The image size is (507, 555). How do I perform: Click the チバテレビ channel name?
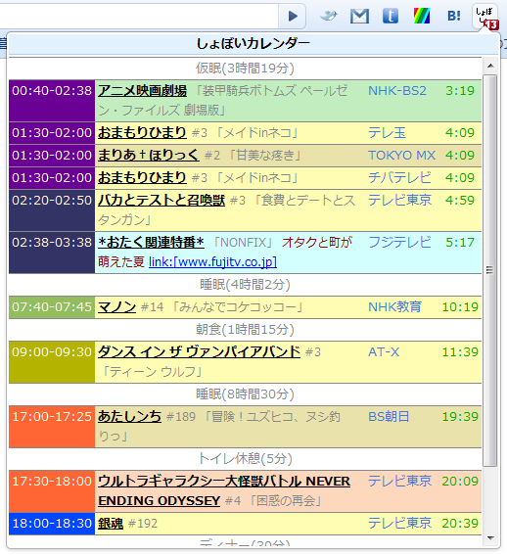pyautogui.click(x=399, y=178)
